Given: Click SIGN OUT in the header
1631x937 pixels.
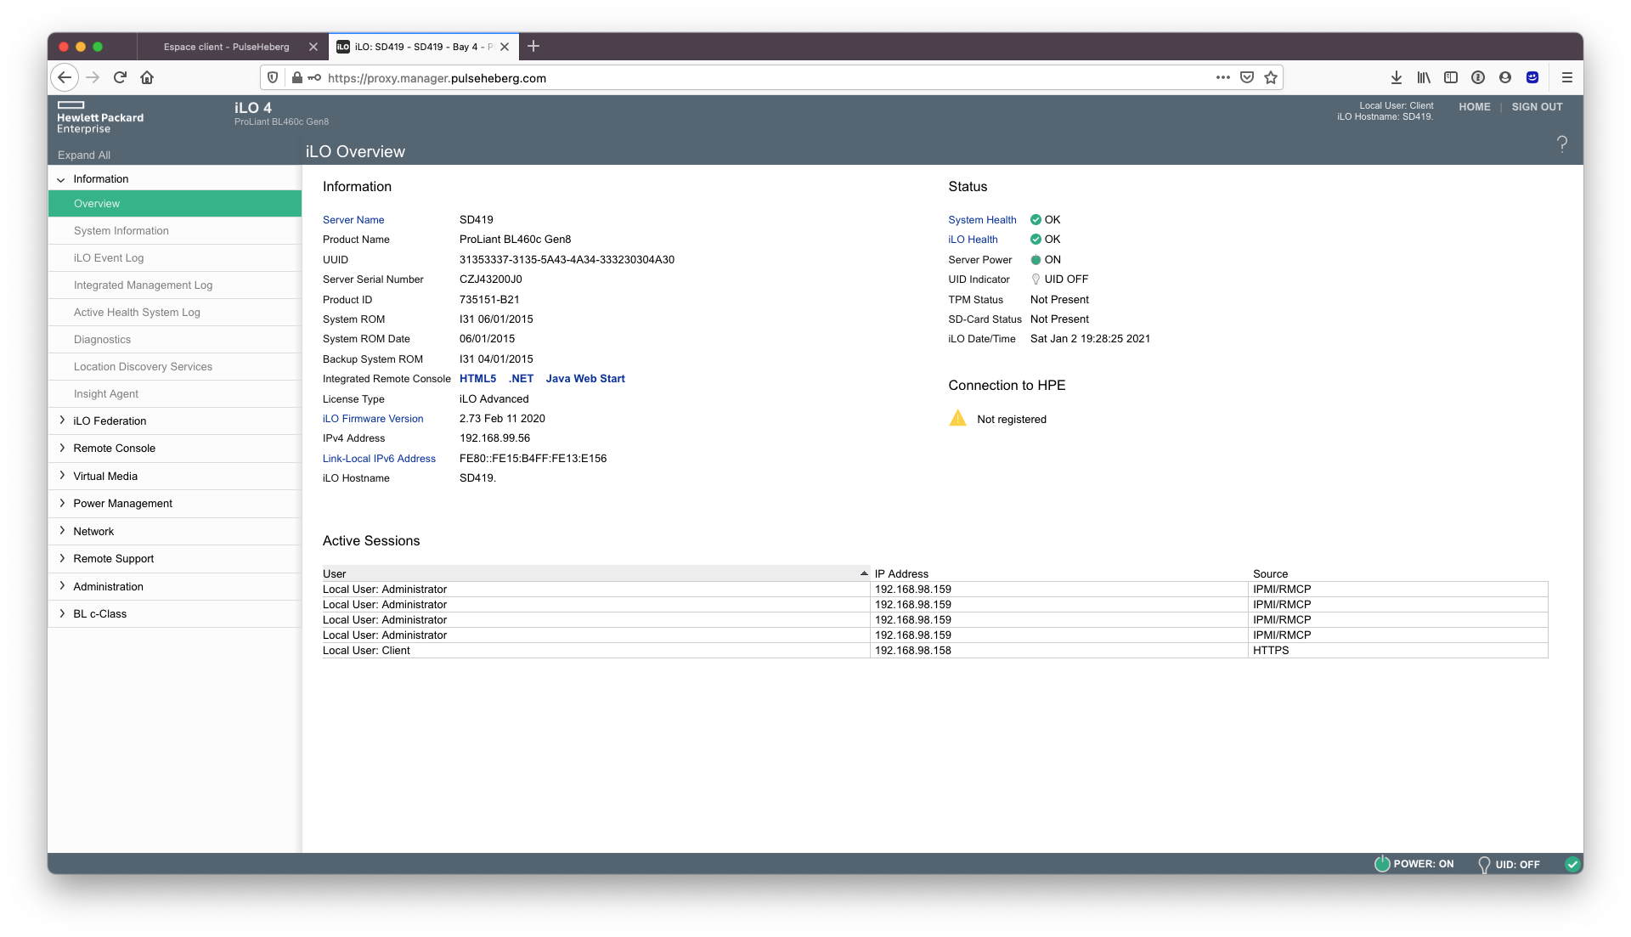Looking at the screenshot, I should [x=1537, y=107].
